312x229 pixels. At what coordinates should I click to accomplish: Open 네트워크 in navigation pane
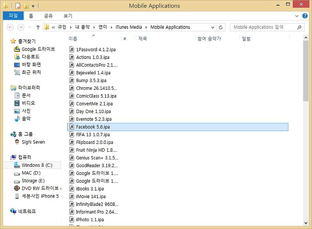point(23,211)
